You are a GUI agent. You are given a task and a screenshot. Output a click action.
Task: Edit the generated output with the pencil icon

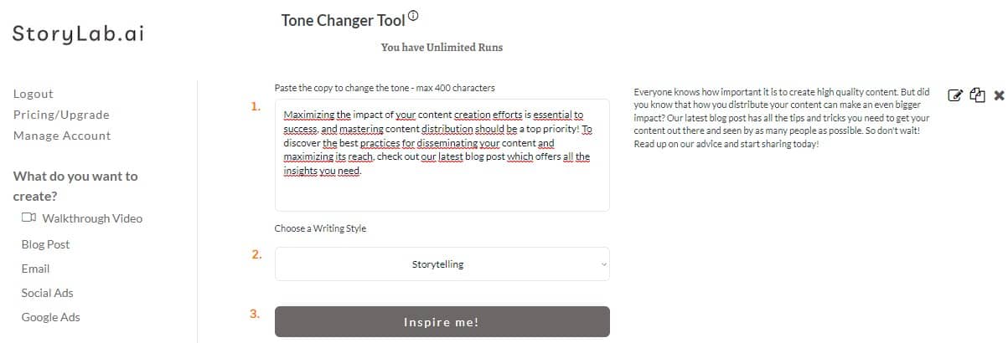954,95
